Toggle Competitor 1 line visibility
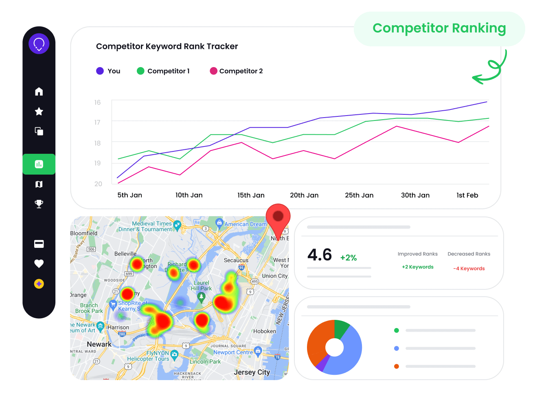The image size is (535, 398). coord(163,71)
